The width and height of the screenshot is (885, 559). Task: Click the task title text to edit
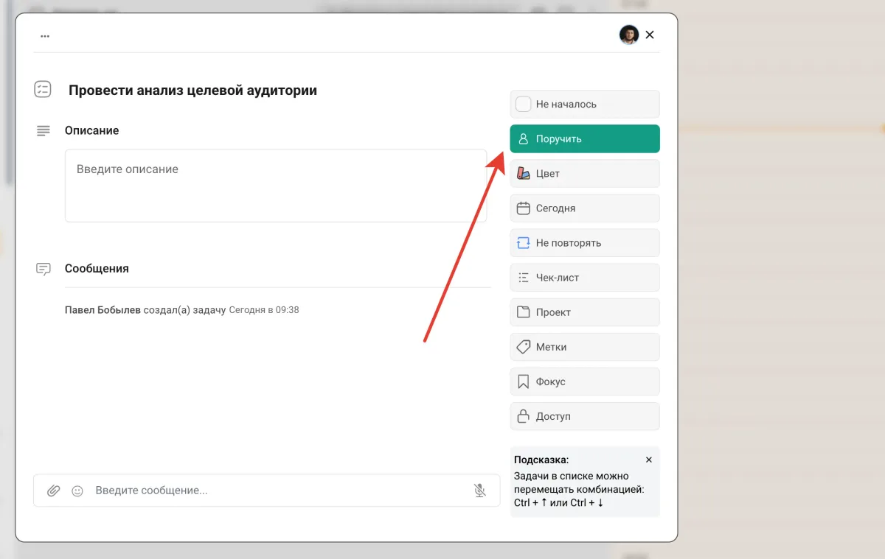(192, 91)
